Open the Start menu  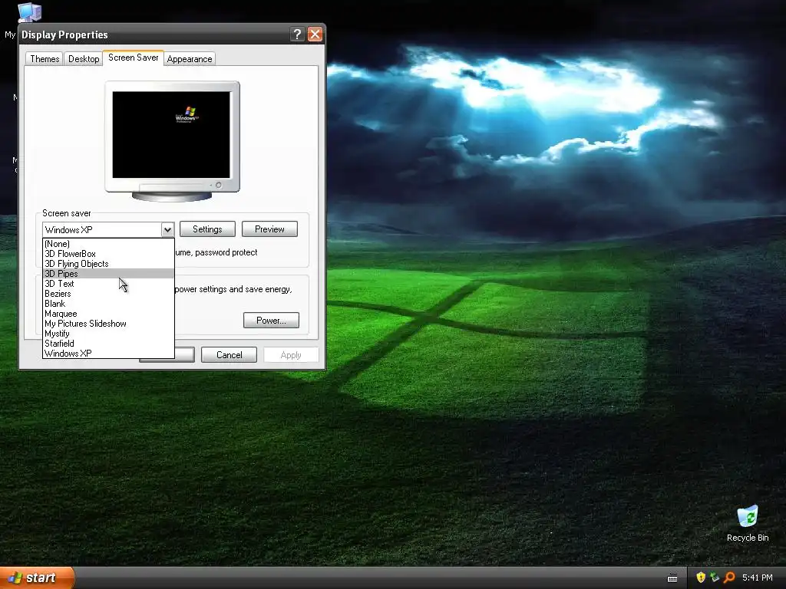coord(37,577)
